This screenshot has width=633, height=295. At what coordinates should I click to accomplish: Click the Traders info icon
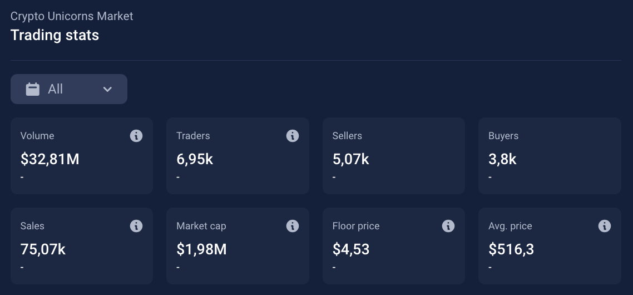click(x=292, y=136)
